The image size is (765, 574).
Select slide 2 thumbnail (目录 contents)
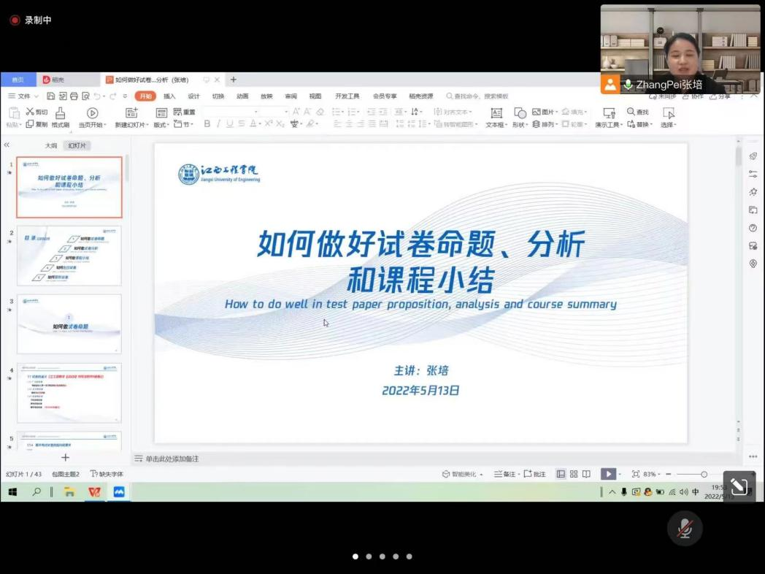point(69,256)
